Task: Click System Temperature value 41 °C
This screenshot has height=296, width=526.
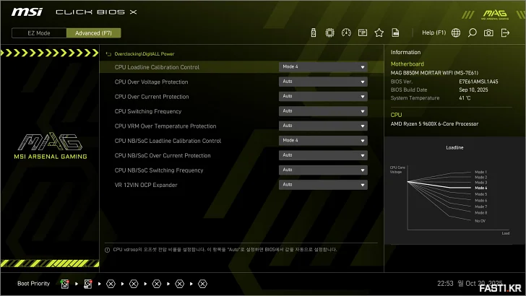Action: (465, 98)
